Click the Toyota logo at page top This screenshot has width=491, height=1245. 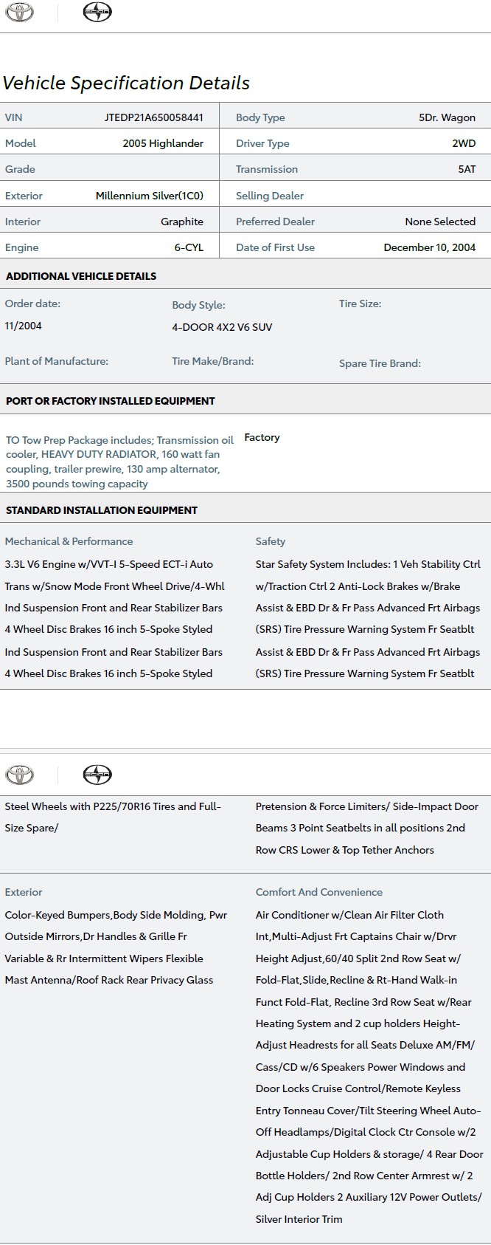tap(20, 13)
